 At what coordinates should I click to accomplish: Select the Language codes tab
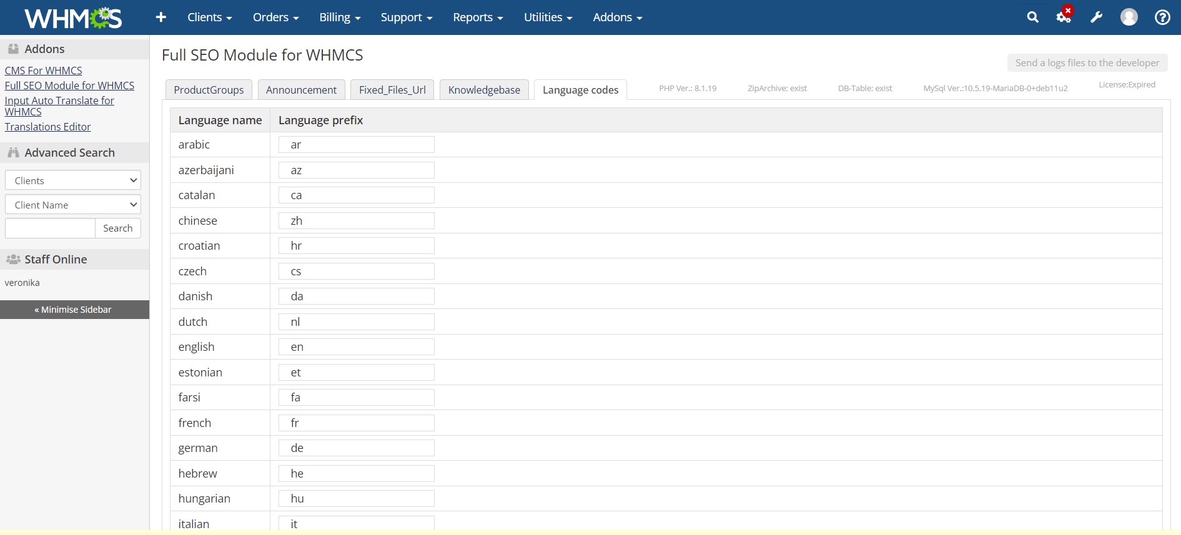pyautogui.click(x=580, y=90)
